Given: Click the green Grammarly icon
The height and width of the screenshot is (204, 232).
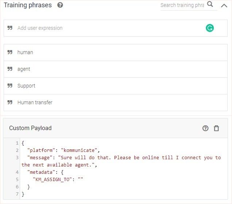Looking at the screenshot, I should pyautogui.click(x=210, y=28).
